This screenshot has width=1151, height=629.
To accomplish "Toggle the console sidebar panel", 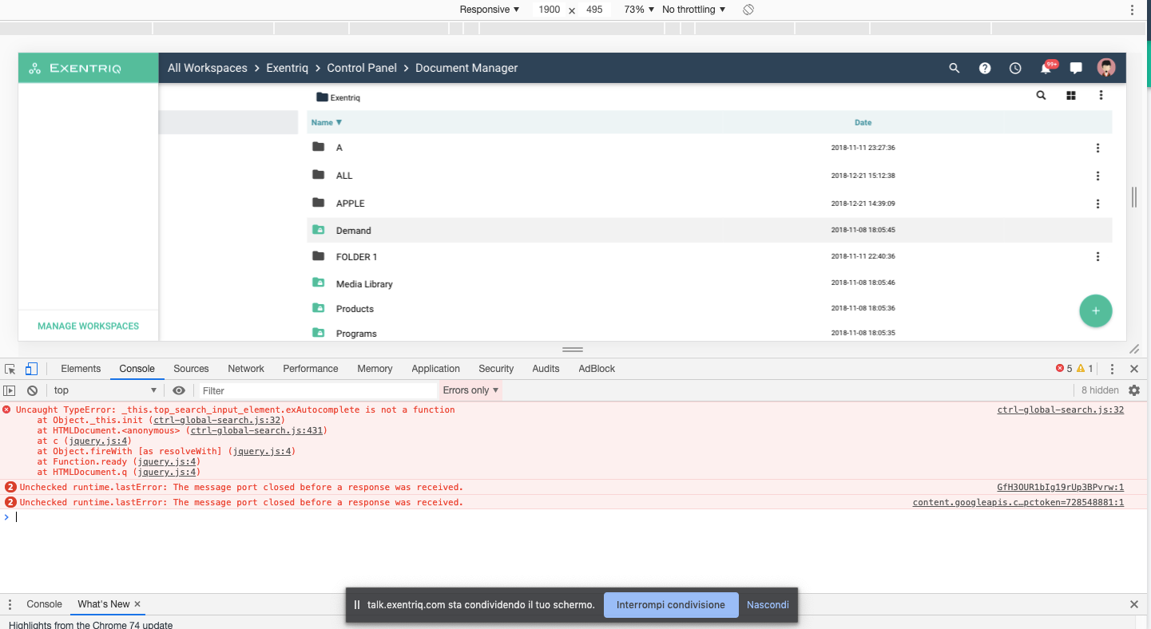I will tap(10, 390).
